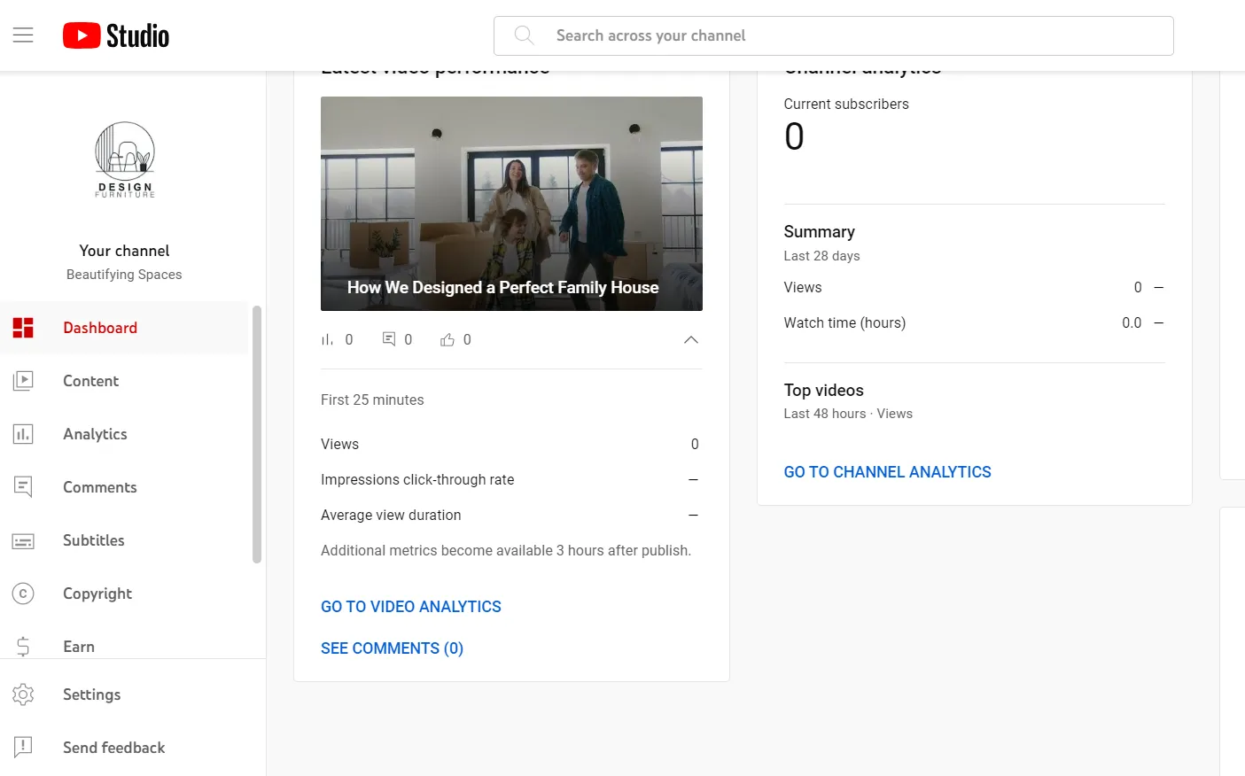Open the Content section icon
Viewport: 1245px width, 776px height.
coord(23,380)
